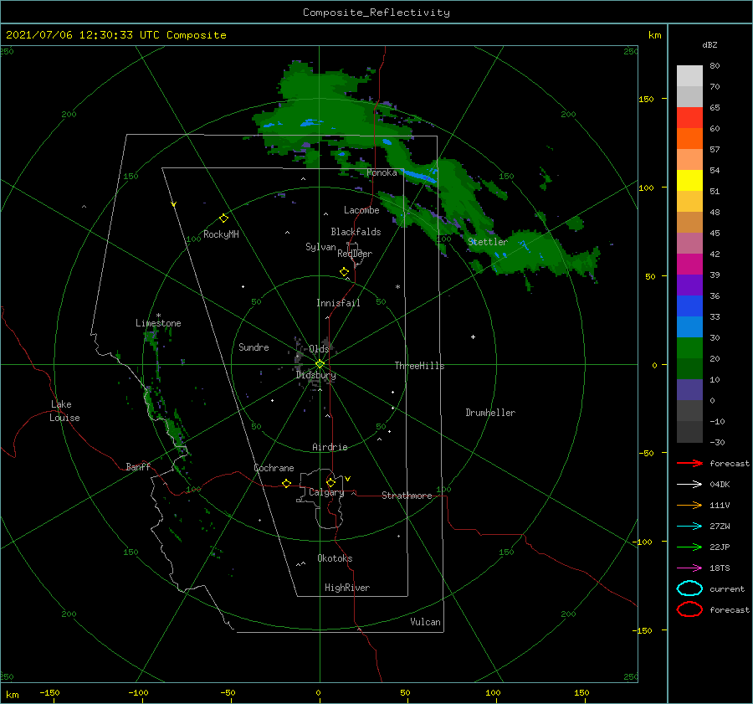Click the Sylvan label
This screenshot has height=704, width=753.
point(320,247)
